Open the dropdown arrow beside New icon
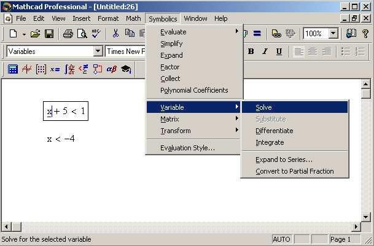This screenshot has width=374, height=246. tap(24, 34)
